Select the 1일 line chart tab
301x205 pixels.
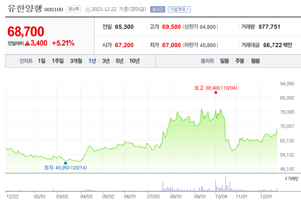tap(42, 61)
